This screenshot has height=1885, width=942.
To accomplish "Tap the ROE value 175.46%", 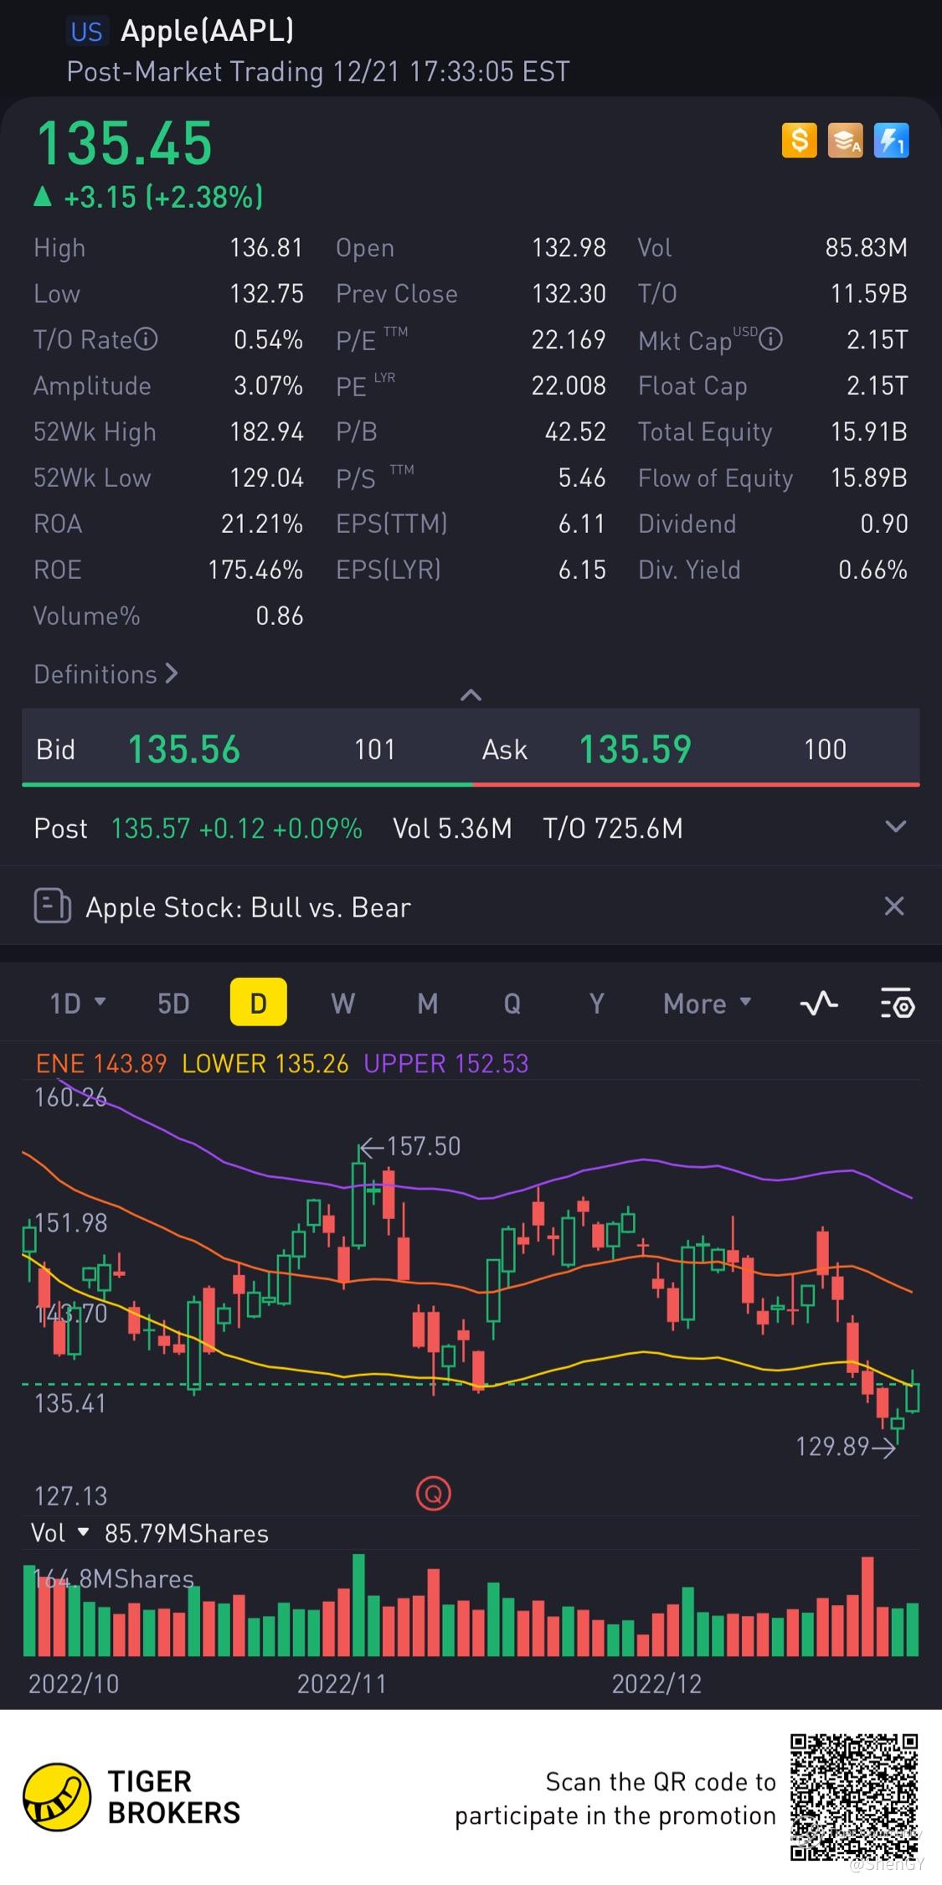I will 255,570.
